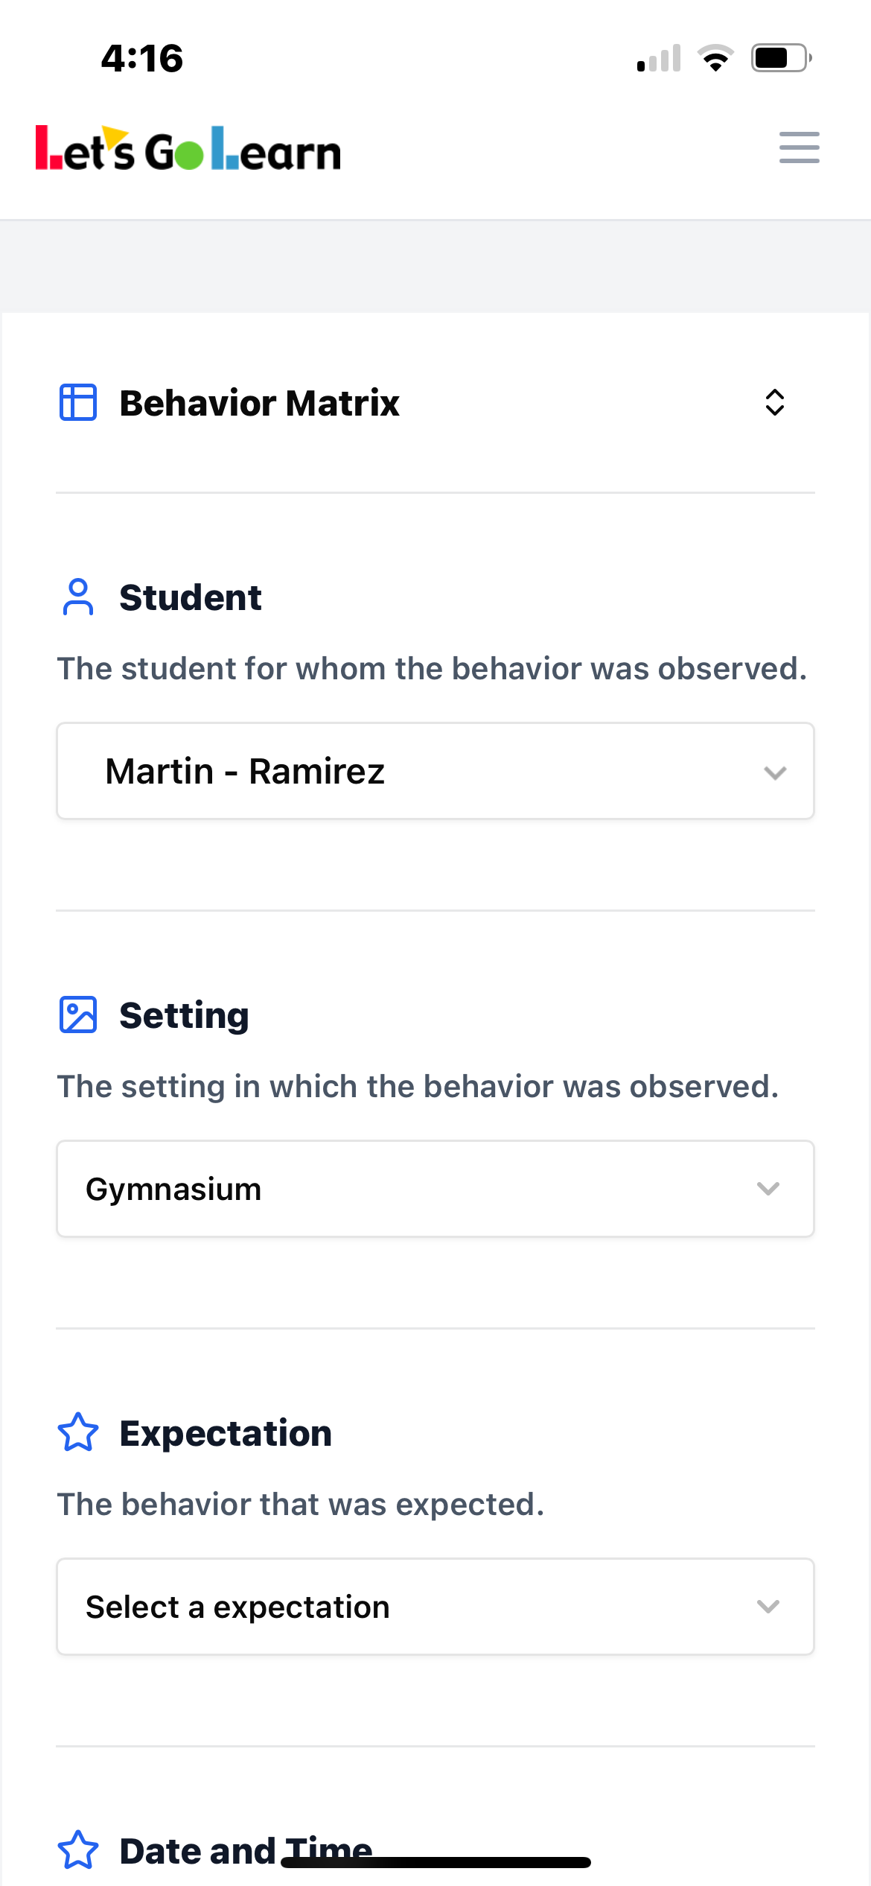Tap the Wi-Fi status icon
The height and width of the screenshot is (1886, 871).
click(715, 58)
